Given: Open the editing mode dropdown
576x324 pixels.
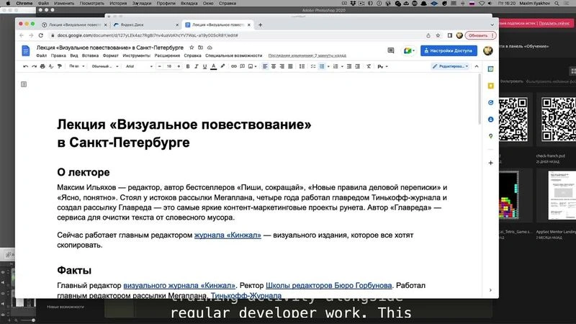Looking at the screenshot, I should 450,66.
